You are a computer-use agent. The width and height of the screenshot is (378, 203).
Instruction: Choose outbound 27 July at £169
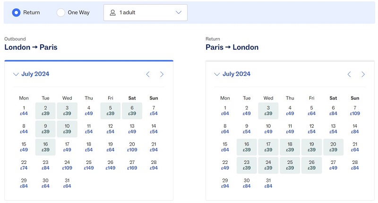coord(132,165)
